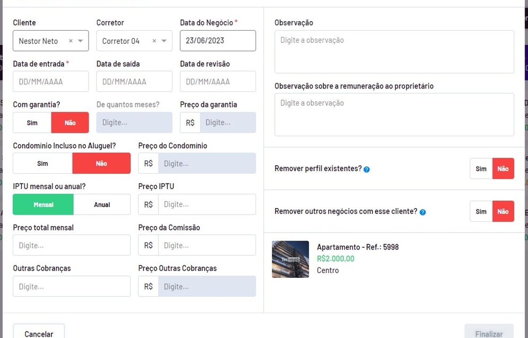The height and width of the screenshot is (338, 528).
Task: Select Sim for Com garantia
Action: 32,123
